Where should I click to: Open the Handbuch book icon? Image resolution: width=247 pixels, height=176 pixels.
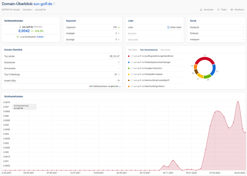point(232,10)
